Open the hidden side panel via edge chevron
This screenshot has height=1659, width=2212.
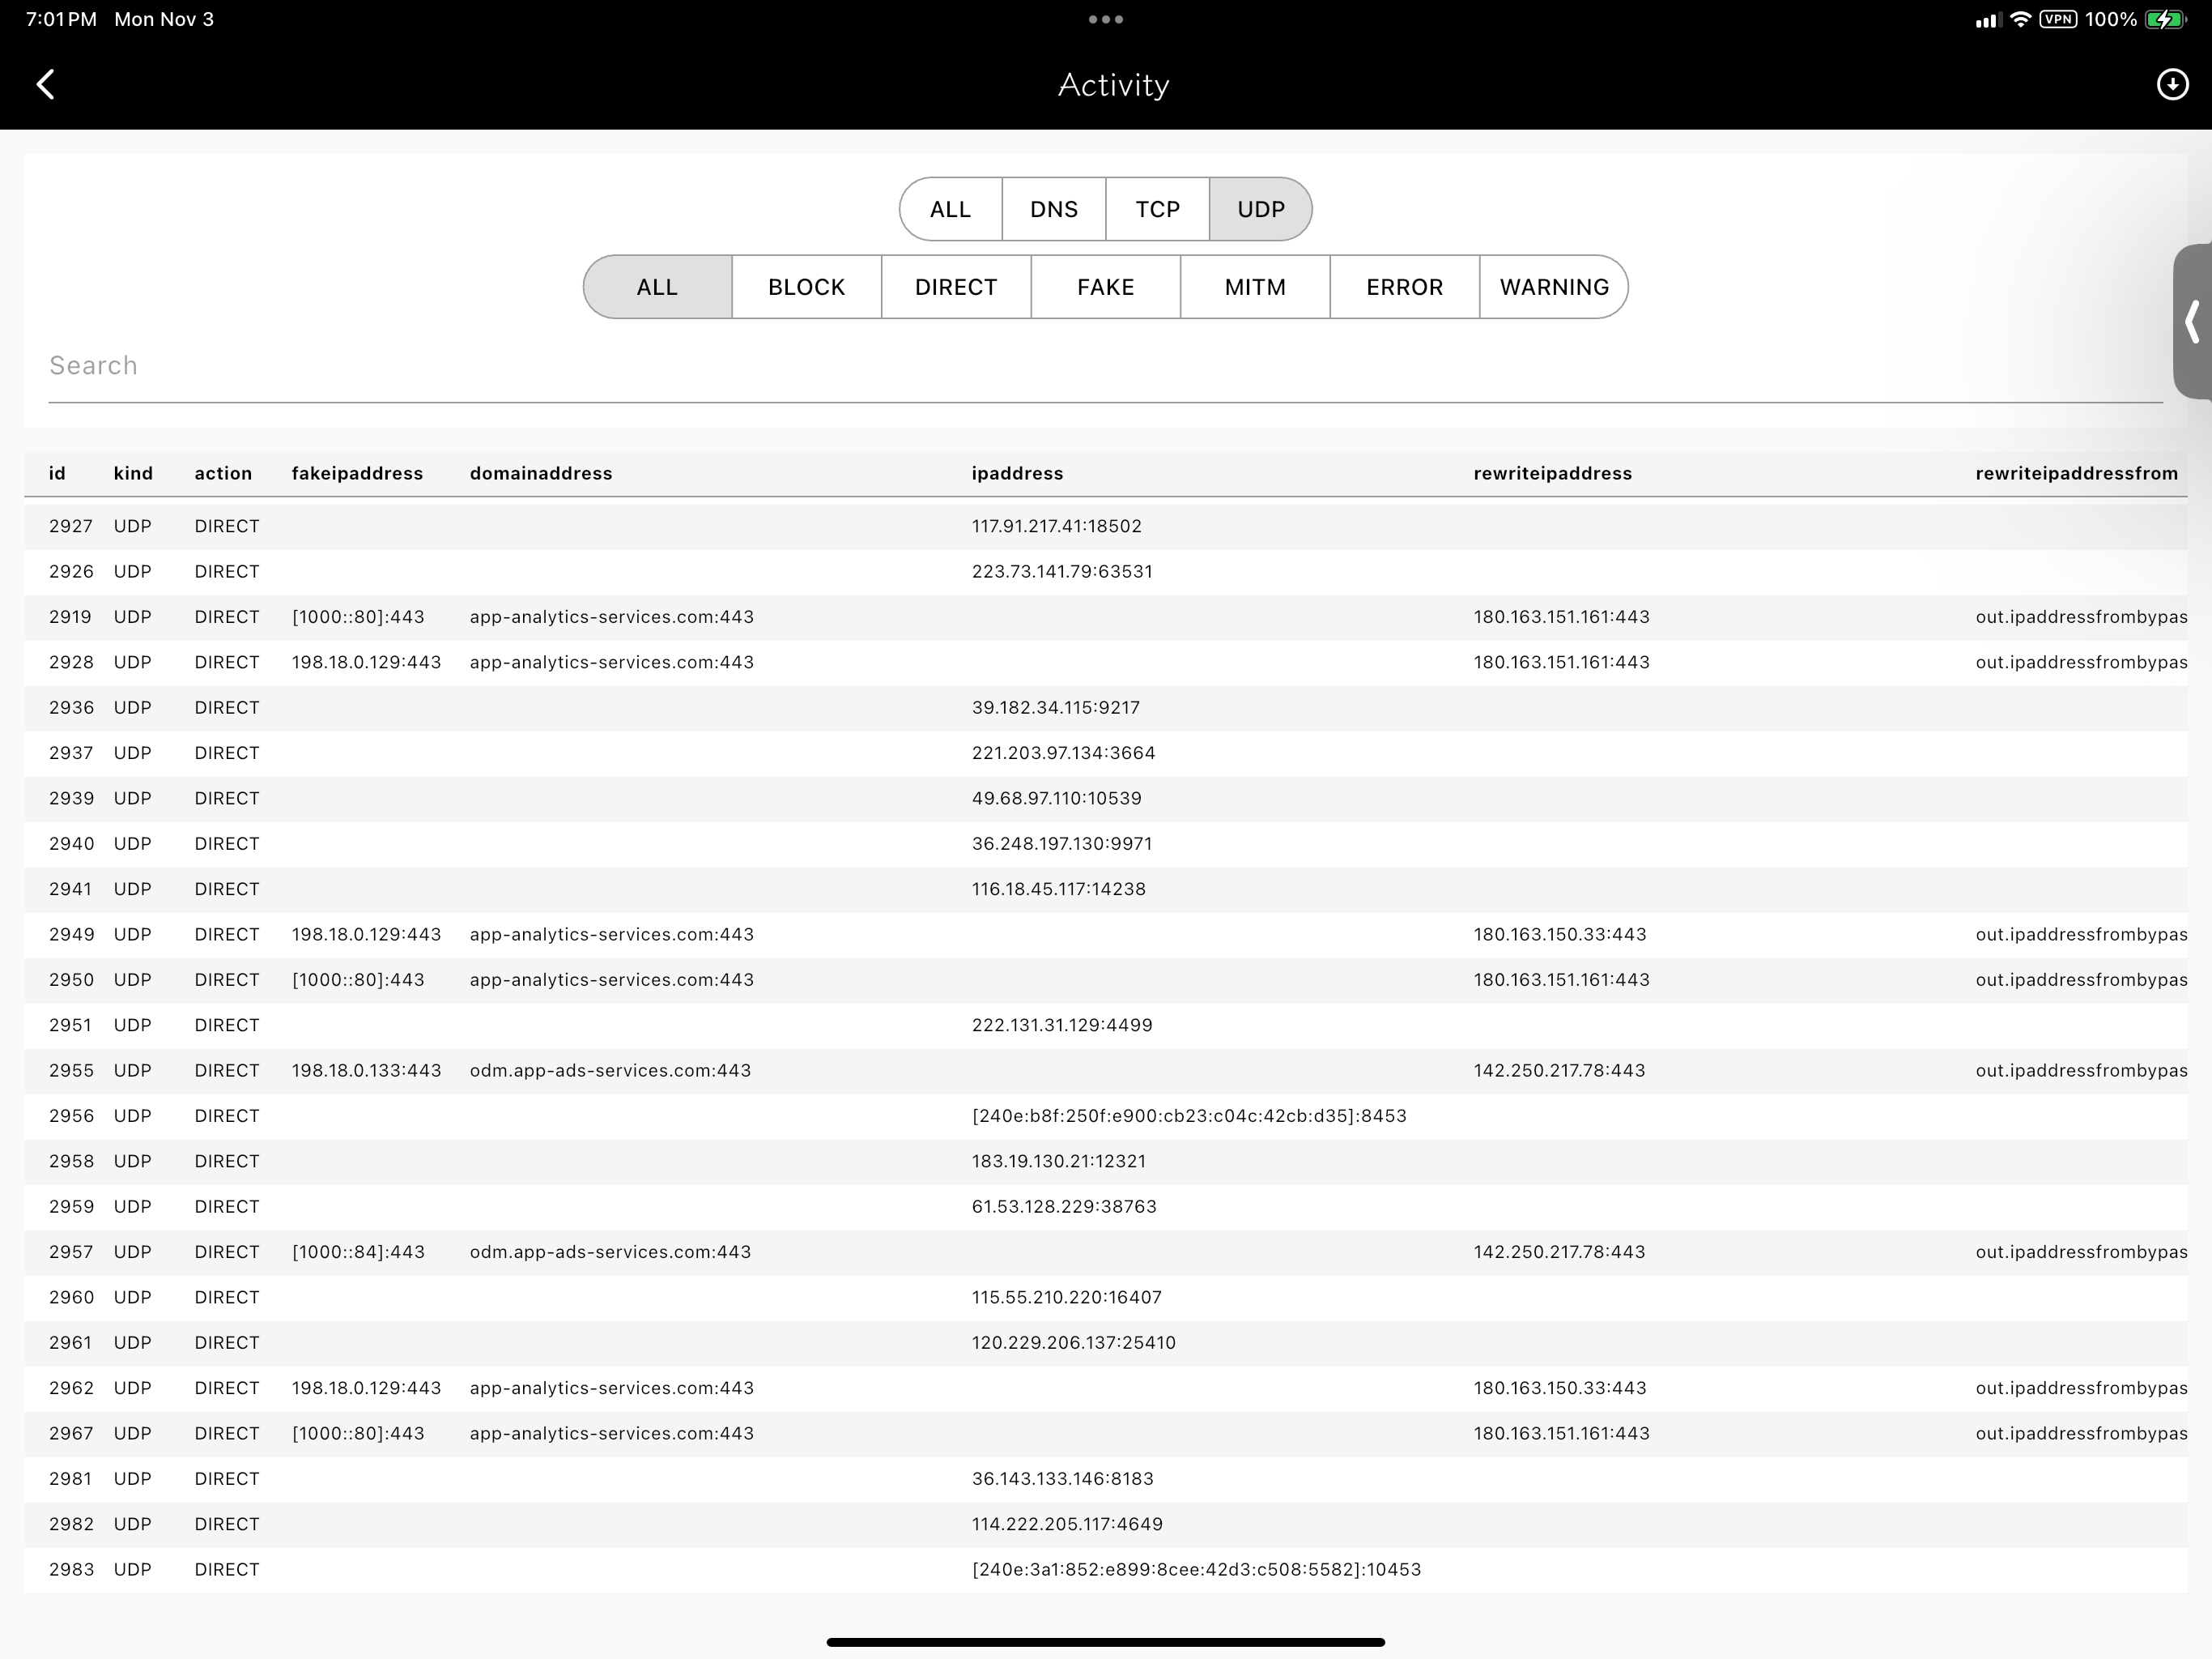pyautogui.click(x=2192, y=322)
